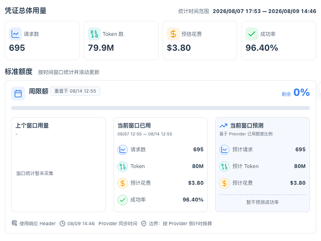
Task: Click the Token 数 binary icon in top card
Action: [x=94, y=34]
